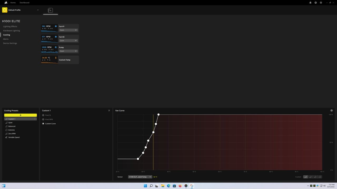The height and width of the screenshot is (189, 337).
Task: Click the lowest fan curve point
Action: 138,159
